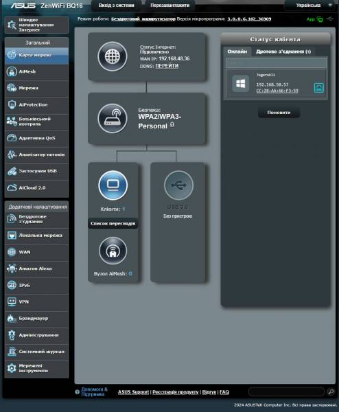Click the client search field under Онлайн
The image size is (339, 412).
coord(277,63)
